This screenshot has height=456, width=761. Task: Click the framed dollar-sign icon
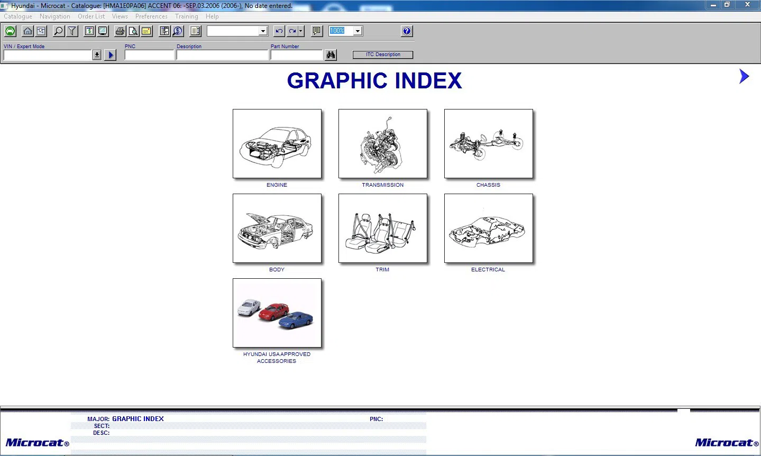[90, 31]
